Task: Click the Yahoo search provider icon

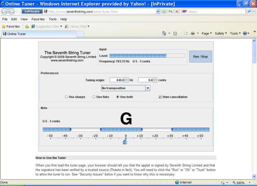Action: [x=184, y=12]
